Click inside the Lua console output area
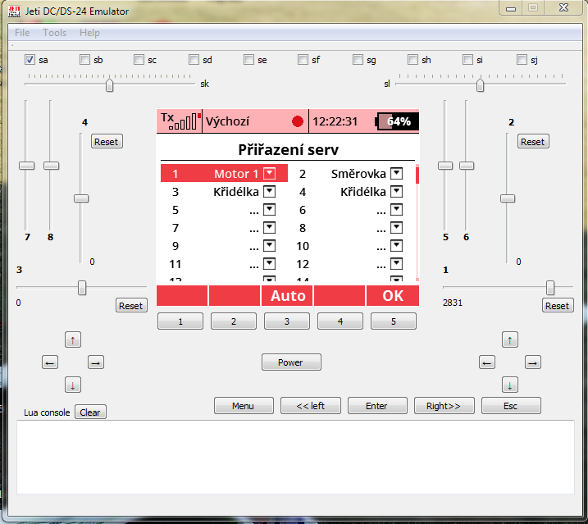Viewport: 588px width, 524px height. point(294,456)
